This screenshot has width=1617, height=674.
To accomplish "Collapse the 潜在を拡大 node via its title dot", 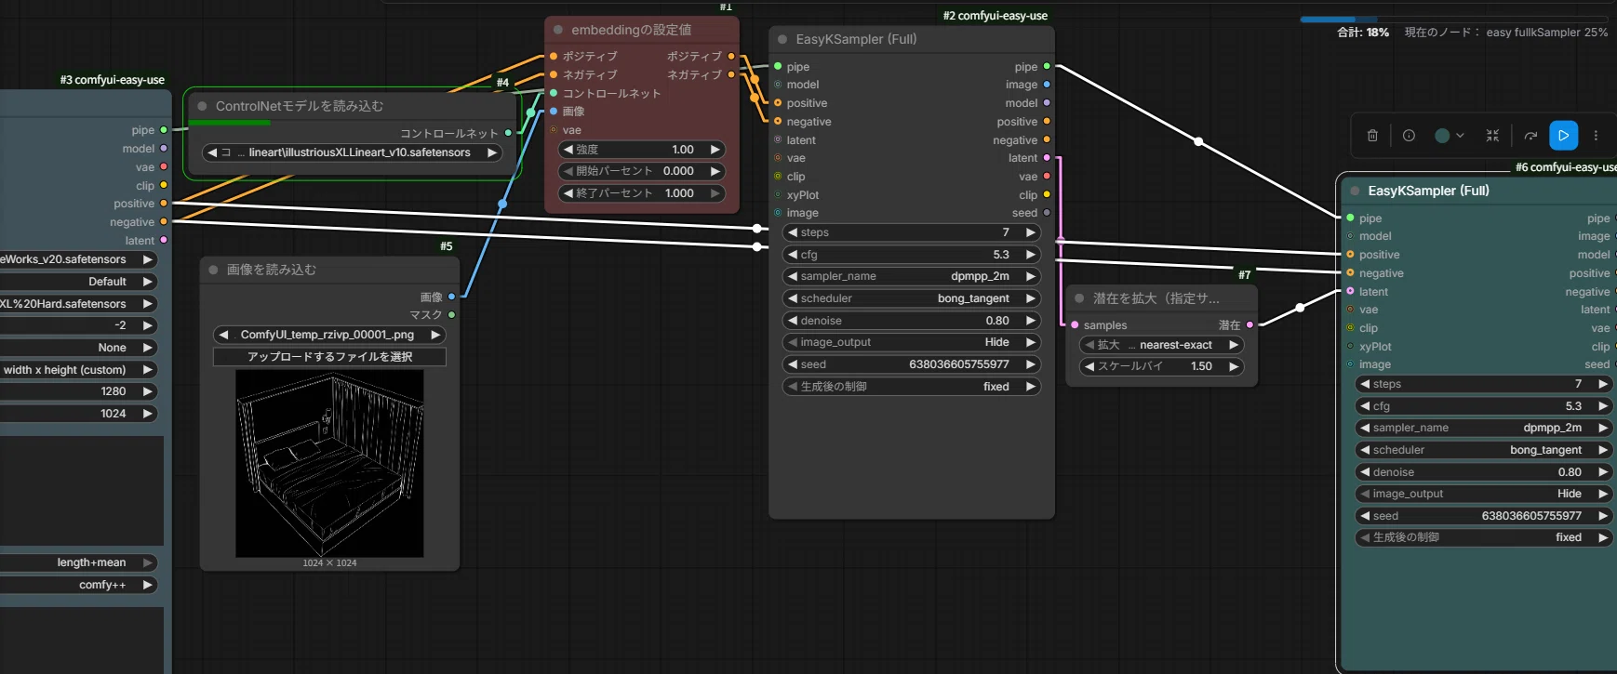I will tap(1079, 298).
